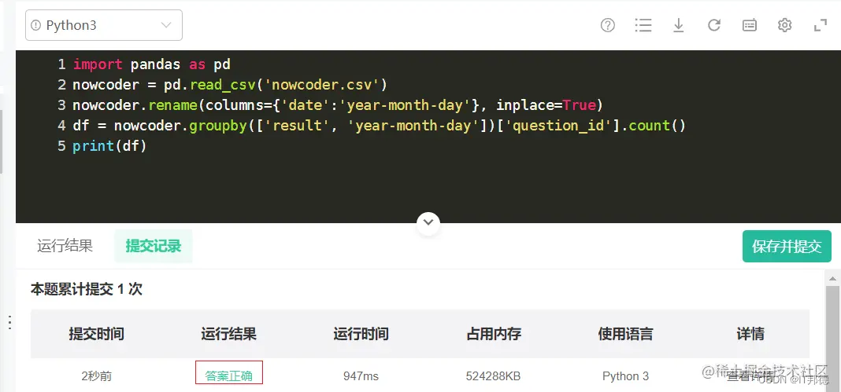The height and width of the screenshot is (392, 841).
Task: Click the results panel scrollbar up arrow
Action: click(833, 279)
